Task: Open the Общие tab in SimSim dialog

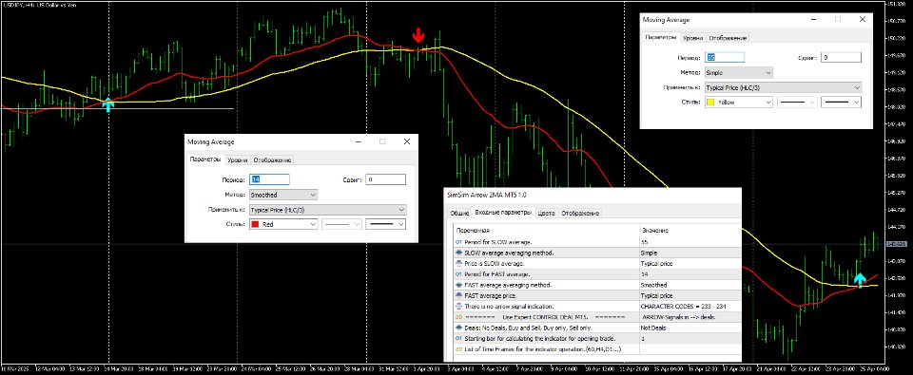Action: [460, 214]
